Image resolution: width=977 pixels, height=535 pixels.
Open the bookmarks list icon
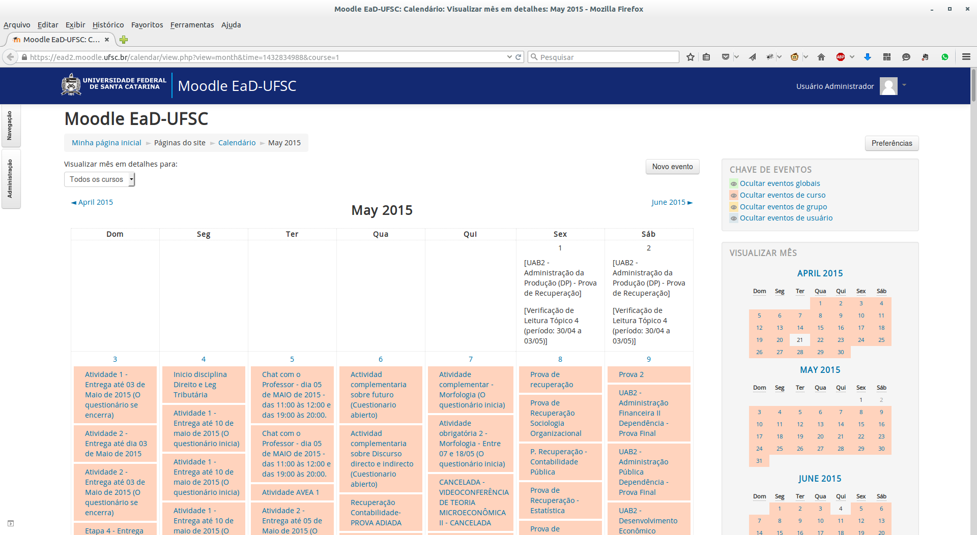pos(706,57)
